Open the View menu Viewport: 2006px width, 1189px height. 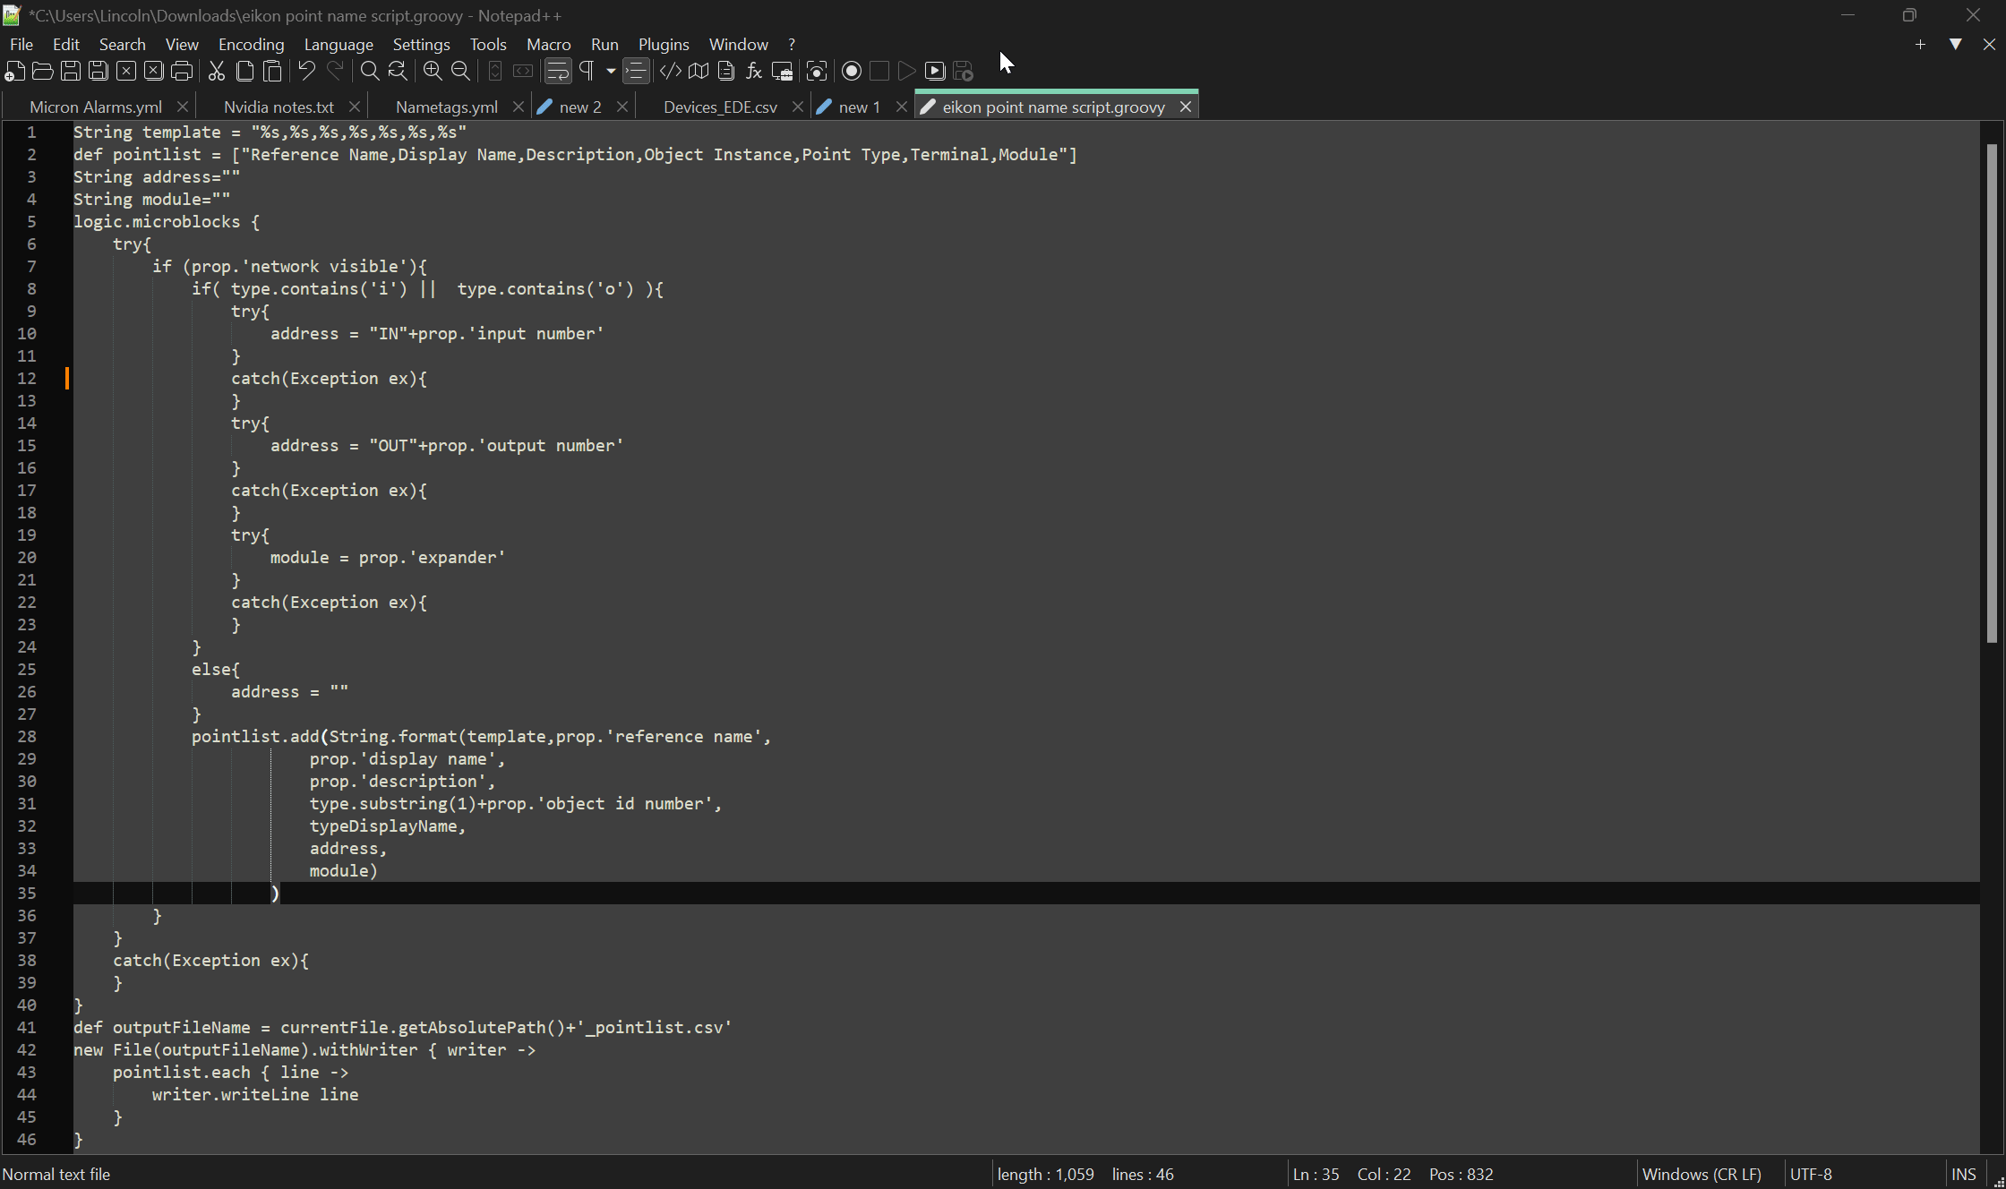182,44
